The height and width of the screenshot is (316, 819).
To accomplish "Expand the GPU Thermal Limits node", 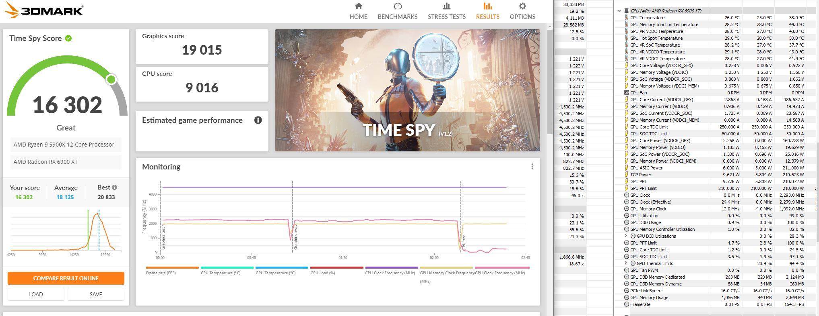I will tap(626, 263).
